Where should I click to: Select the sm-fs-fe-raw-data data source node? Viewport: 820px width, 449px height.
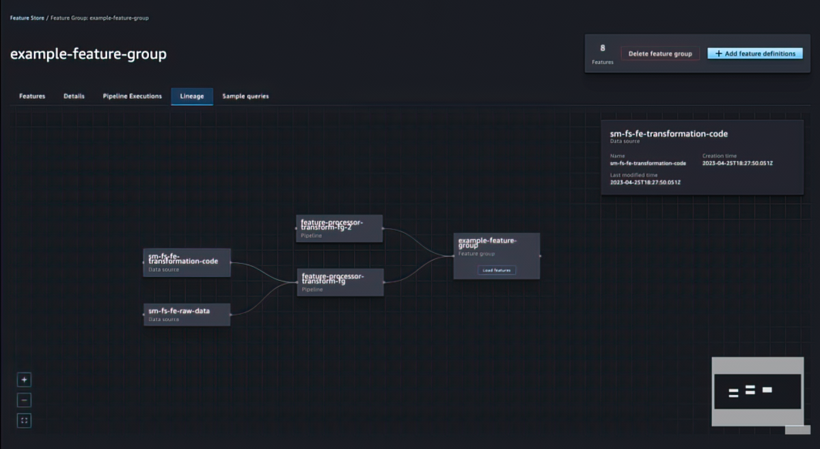(x=187, y=314)
